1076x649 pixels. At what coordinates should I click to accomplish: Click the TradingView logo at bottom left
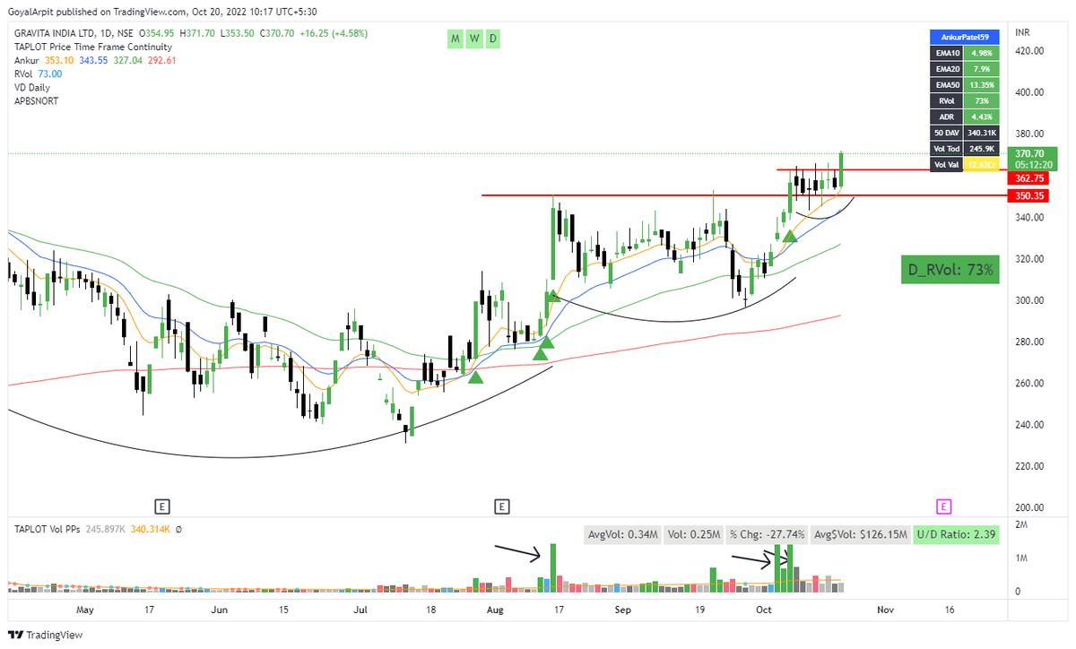point(45,635)
